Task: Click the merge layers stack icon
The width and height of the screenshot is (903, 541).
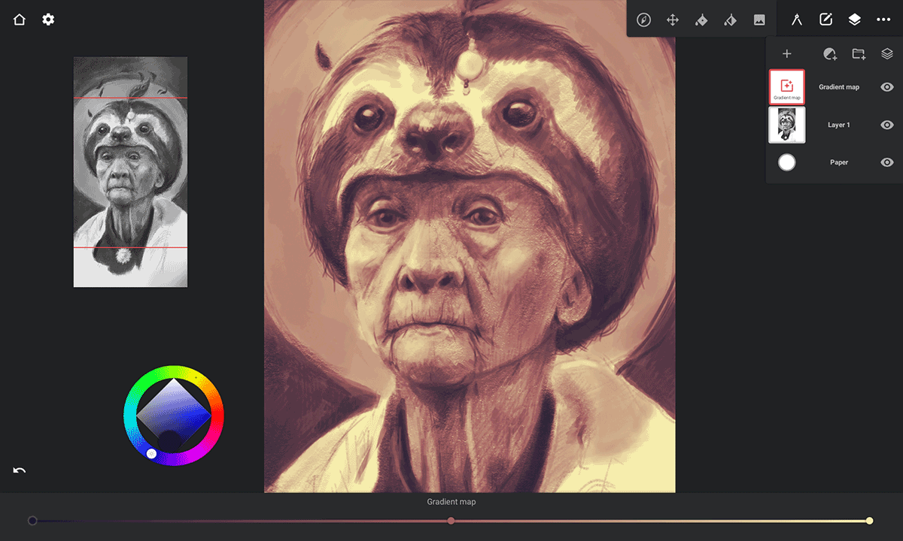Action: point(887,53)
